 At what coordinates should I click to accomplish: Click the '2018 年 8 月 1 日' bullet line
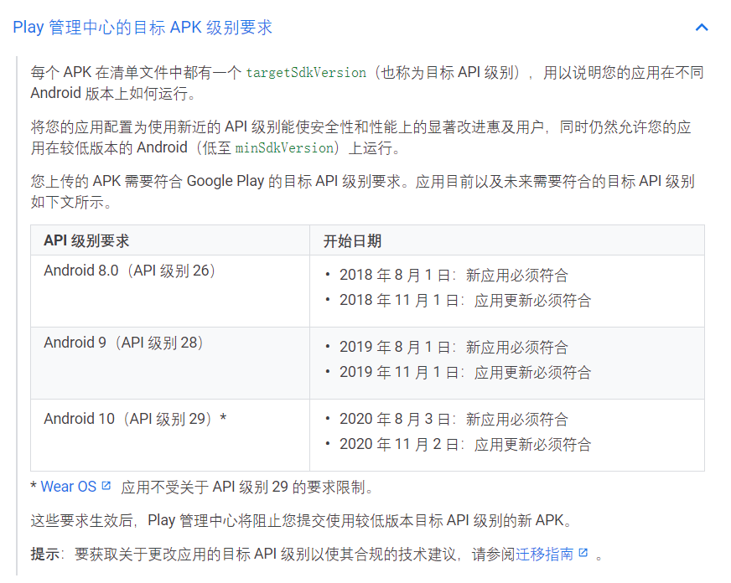(x=454, y=276)
